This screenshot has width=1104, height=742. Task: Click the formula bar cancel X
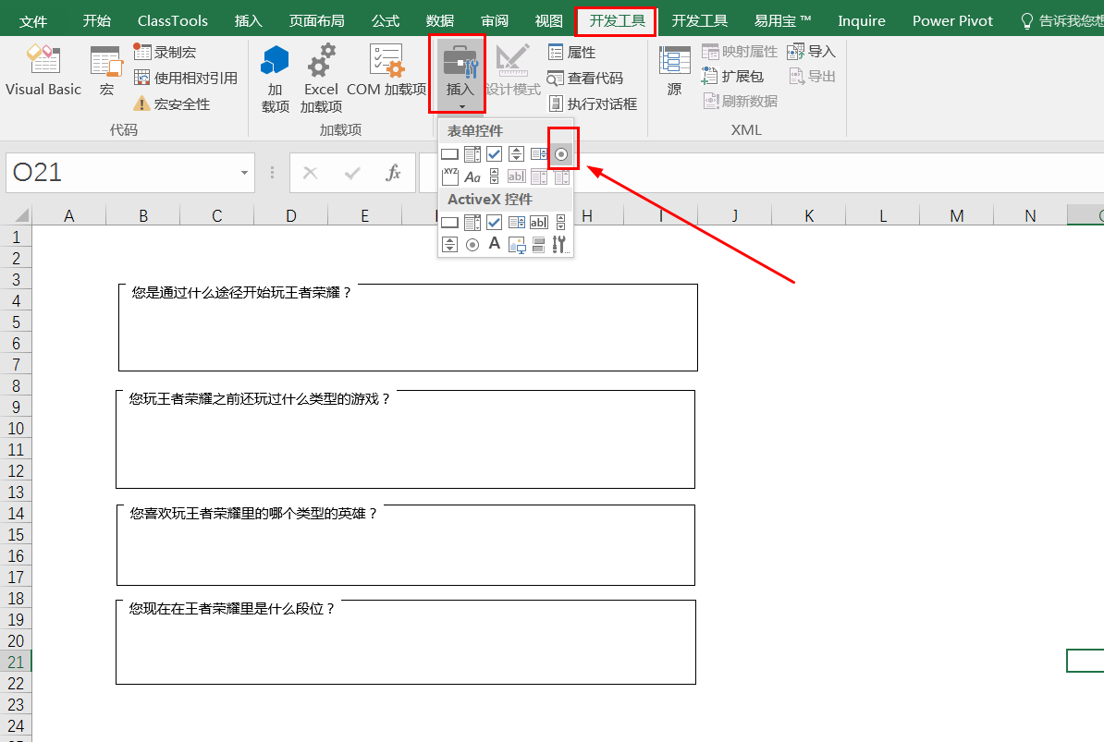click(x=311, y=172)
